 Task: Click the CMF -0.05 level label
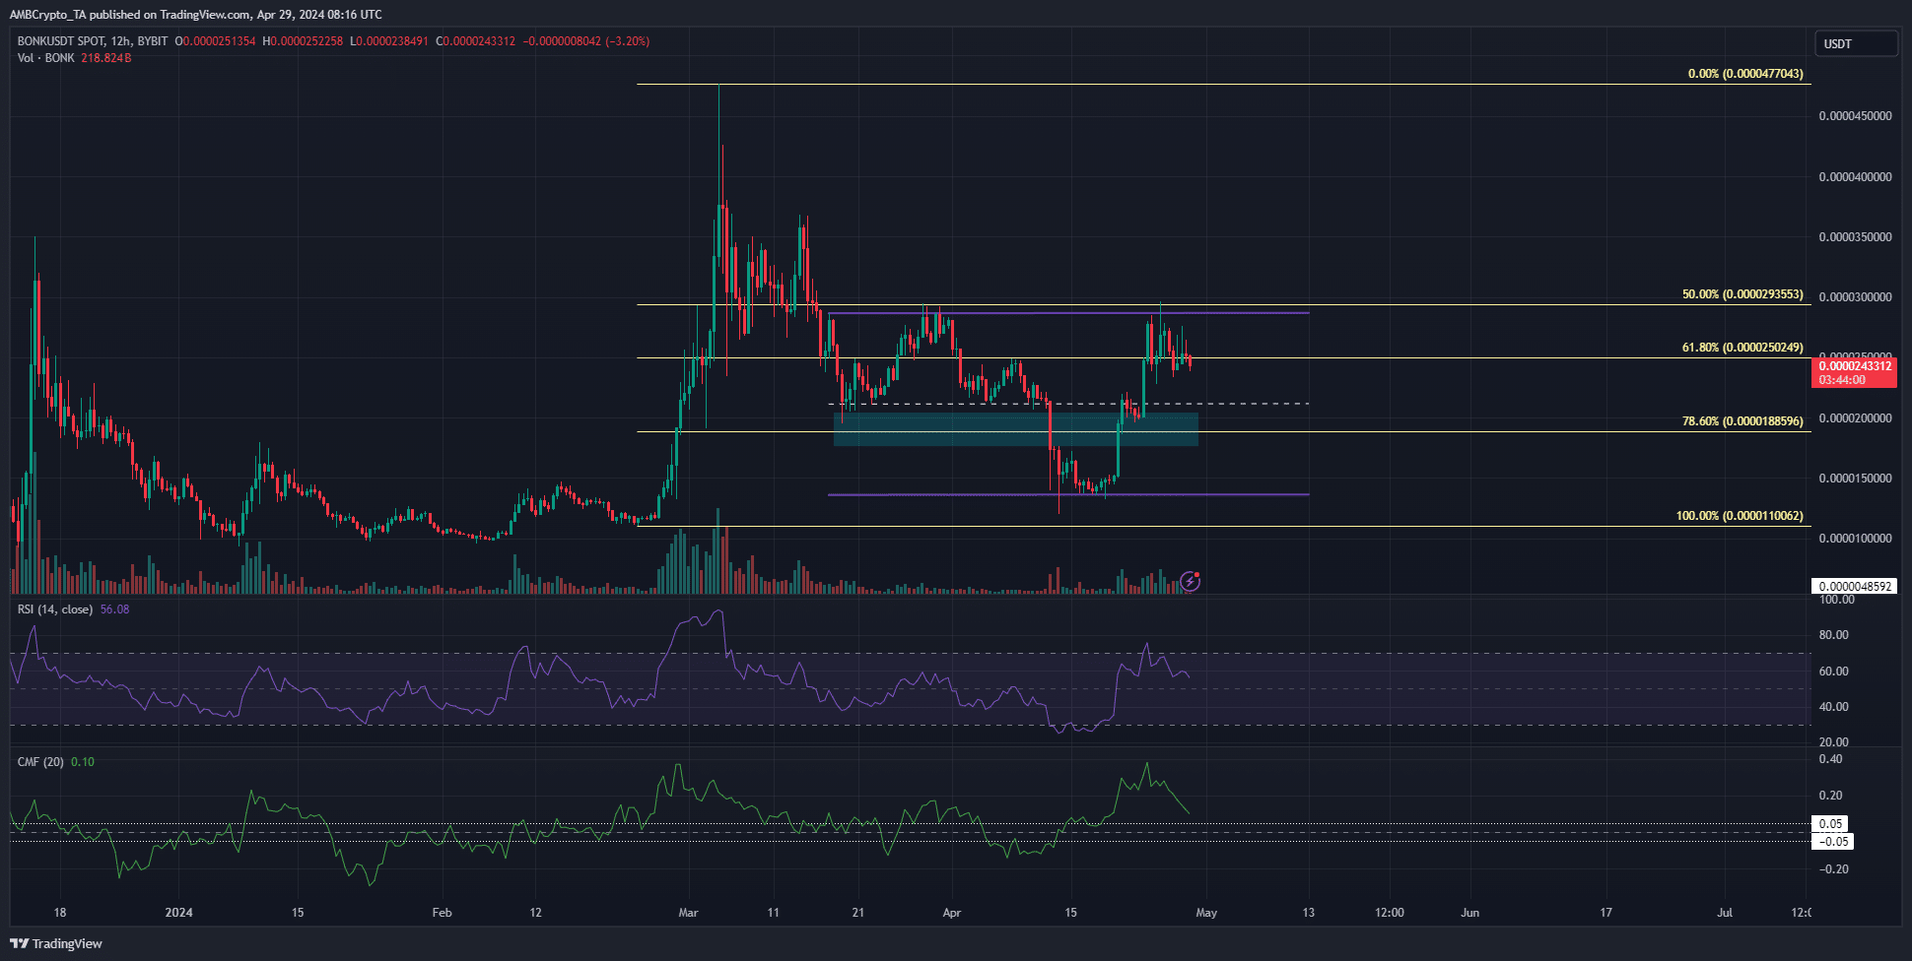tap(1832, 842)
